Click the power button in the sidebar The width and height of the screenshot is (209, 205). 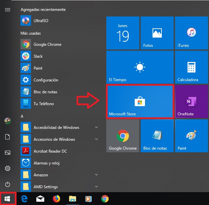tap(7, 184)
